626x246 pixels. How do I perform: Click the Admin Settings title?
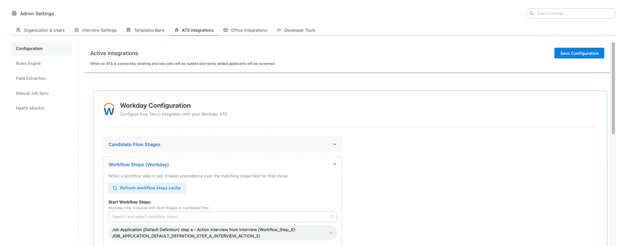tap(37, 13)
